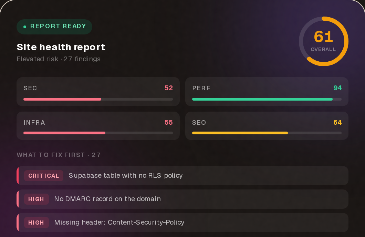Image resolution: width=365 pixels, height=237 pixels.
Task: Open the SEC score card
Action: tap(98, 92)
